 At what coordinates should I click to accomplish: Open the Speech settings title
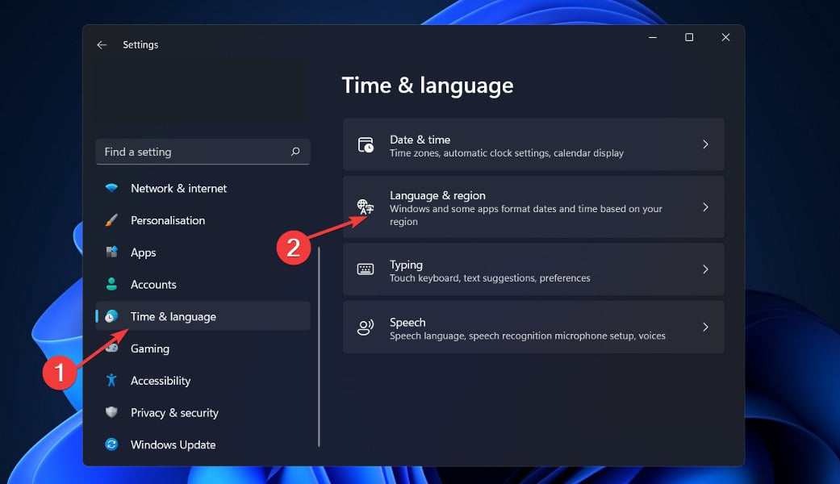(x=407, y=323)
